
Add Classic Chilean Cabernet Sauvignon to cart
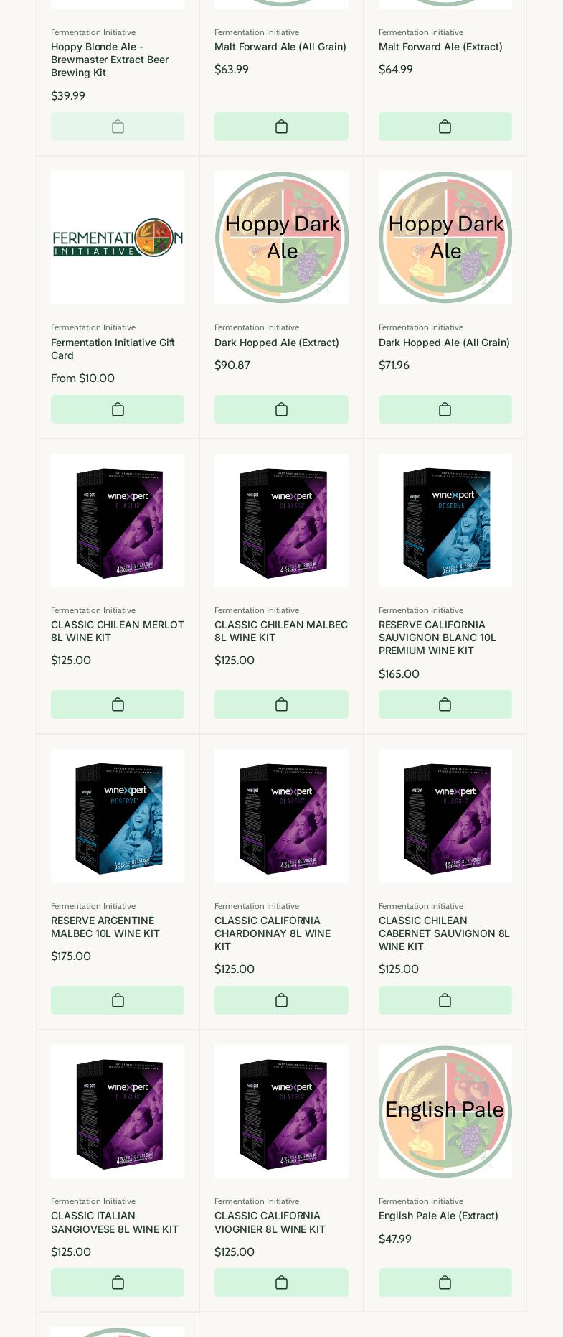tap(445, 1000)
